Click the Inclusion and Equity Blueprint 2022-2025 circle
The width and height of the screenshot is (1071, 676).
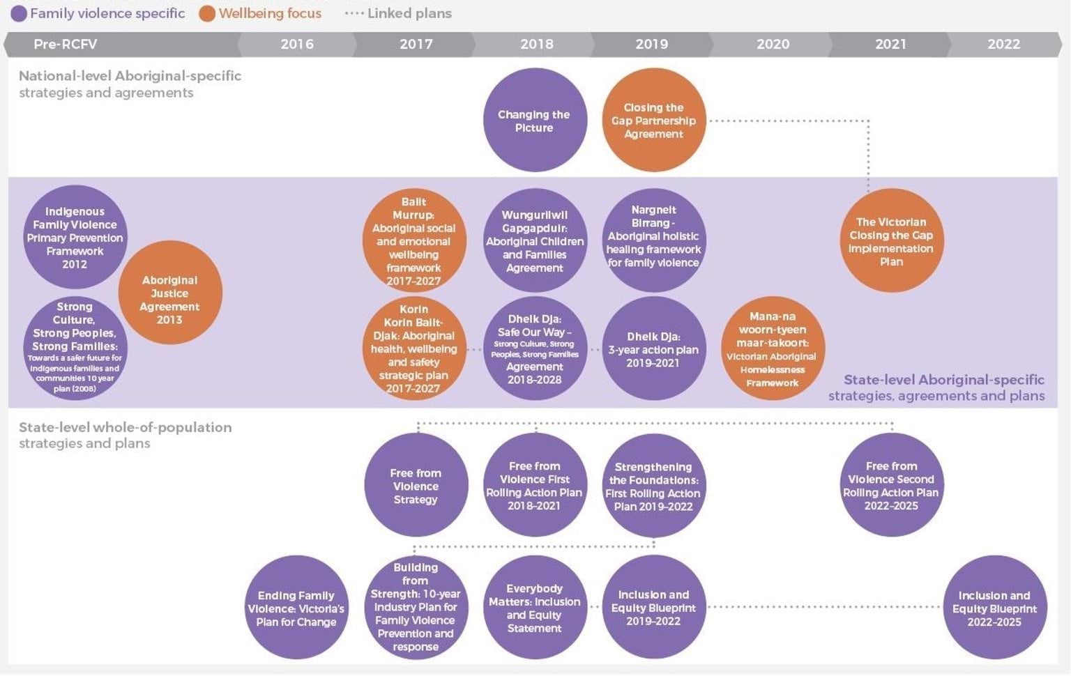click(994, 608)
